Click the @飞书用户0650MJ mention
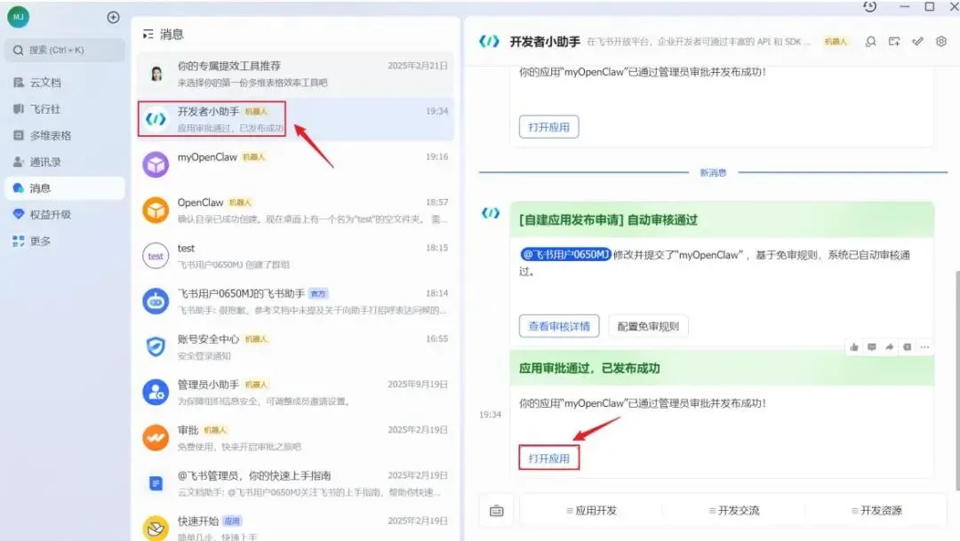 point(565,255)
